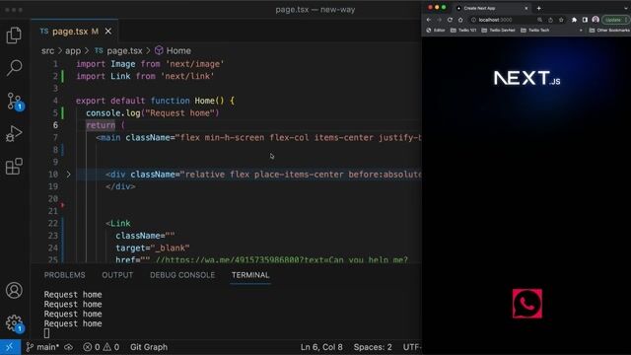Switch to the DEBUG CONSOLE tab
631x355 pixels.
click(x=182, y=275)
